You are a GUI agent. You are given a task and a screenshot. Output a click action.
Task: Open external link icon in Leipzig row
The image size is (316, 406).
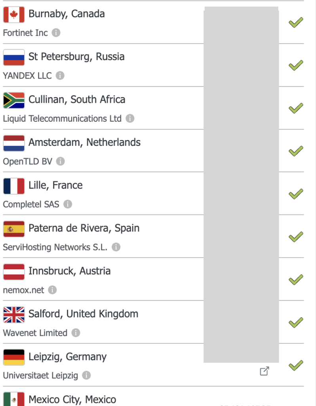264,372
